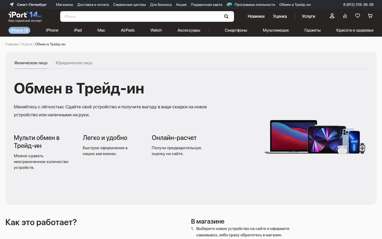
Task: Click the Мульти обмен в Трейд-ин heading
Action: tap(37, 142)
